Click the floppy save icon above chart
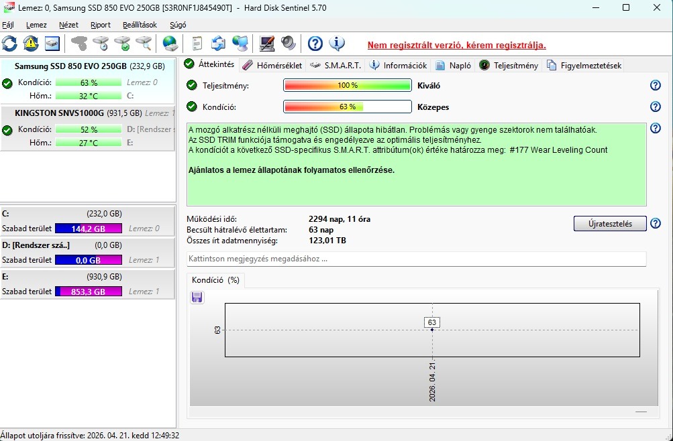This screenshot has height=441, width=673. [x=197, y=297]
